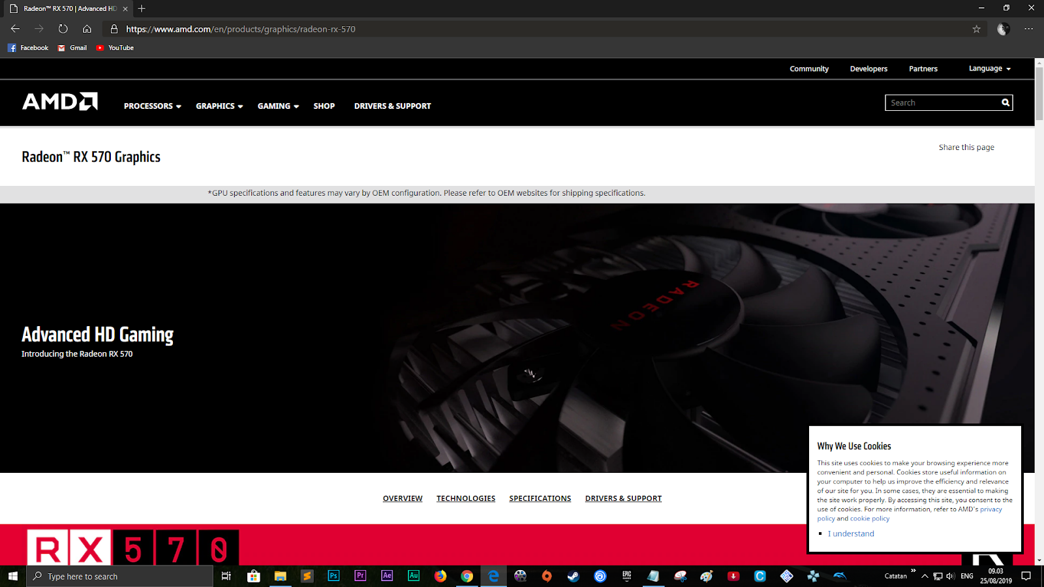Open the Windows notification center

(1026, 576)
